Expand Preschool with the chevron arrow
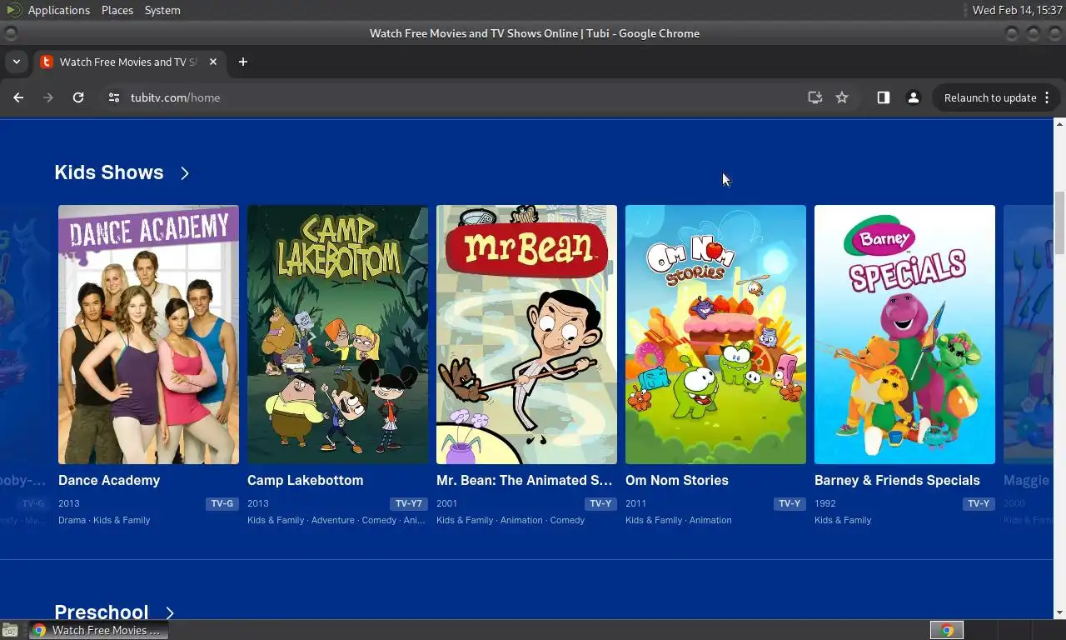 (x=170, y=612)
